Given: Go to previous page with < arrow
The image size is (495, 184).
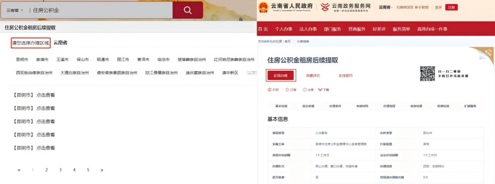Looking at the screenshot, I should 19,170.
